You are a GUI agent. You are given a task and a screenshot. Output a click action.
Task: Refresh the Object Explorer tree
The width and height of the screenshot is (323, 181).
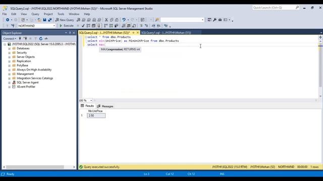point(41,39)
